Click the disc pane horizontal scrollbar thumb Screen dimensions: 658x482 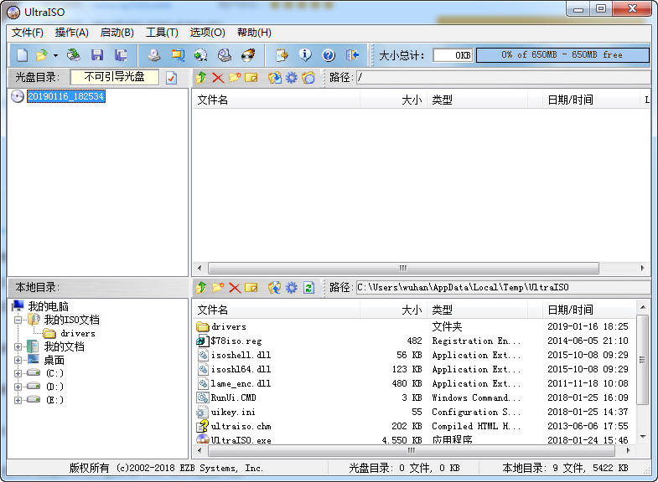(x=403, y=268)
